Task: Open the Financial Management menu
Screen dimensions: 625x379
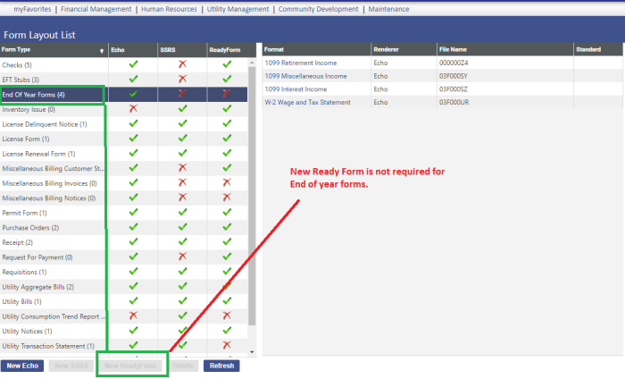Action: click(96, 9)
